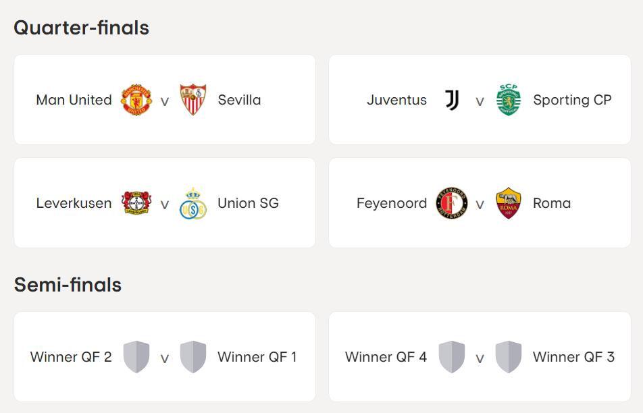Click the Winner QF 2 placeholder shield
The image size is (643, 413).
click(x=136, y=357)
